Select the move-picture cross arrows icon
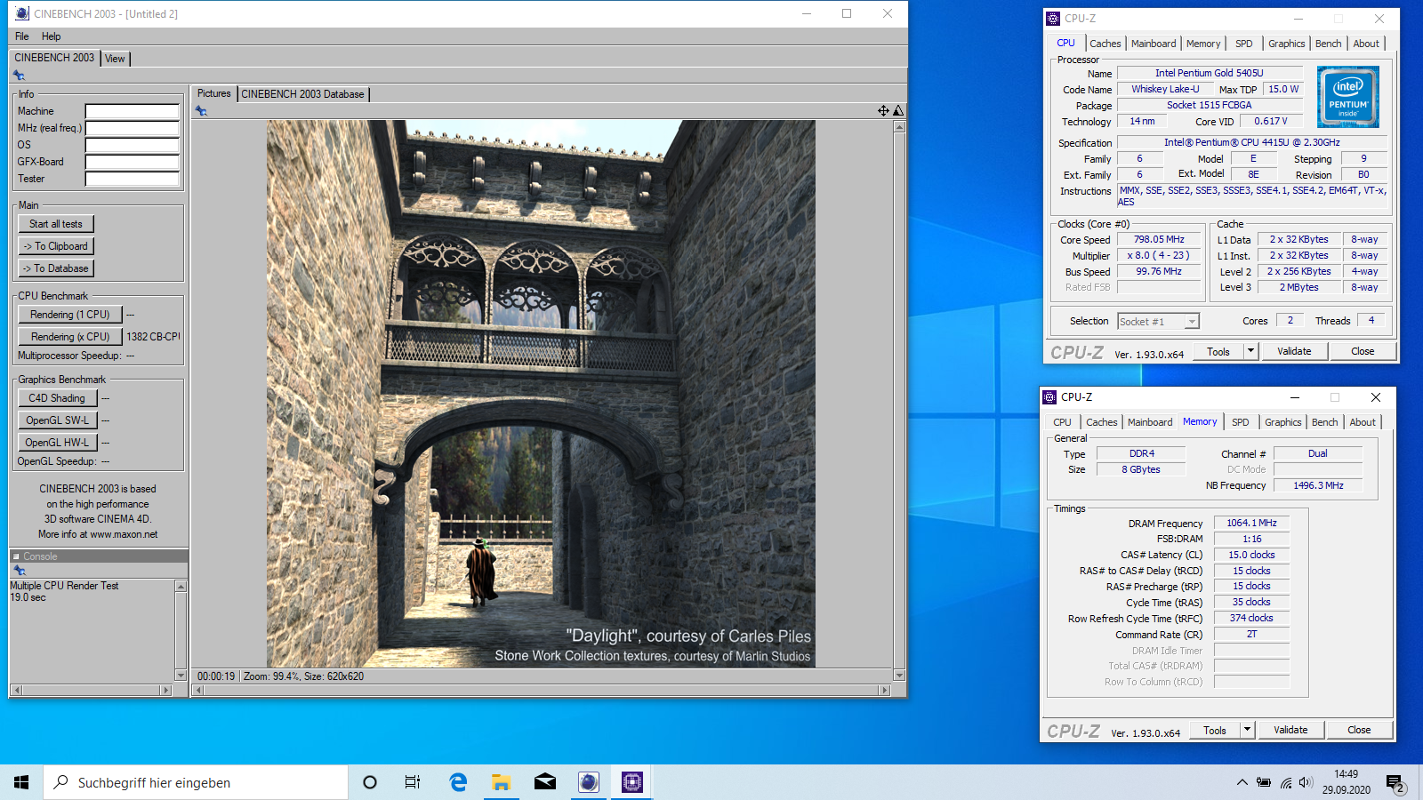1423x800 pixels. tap(883, 110)
